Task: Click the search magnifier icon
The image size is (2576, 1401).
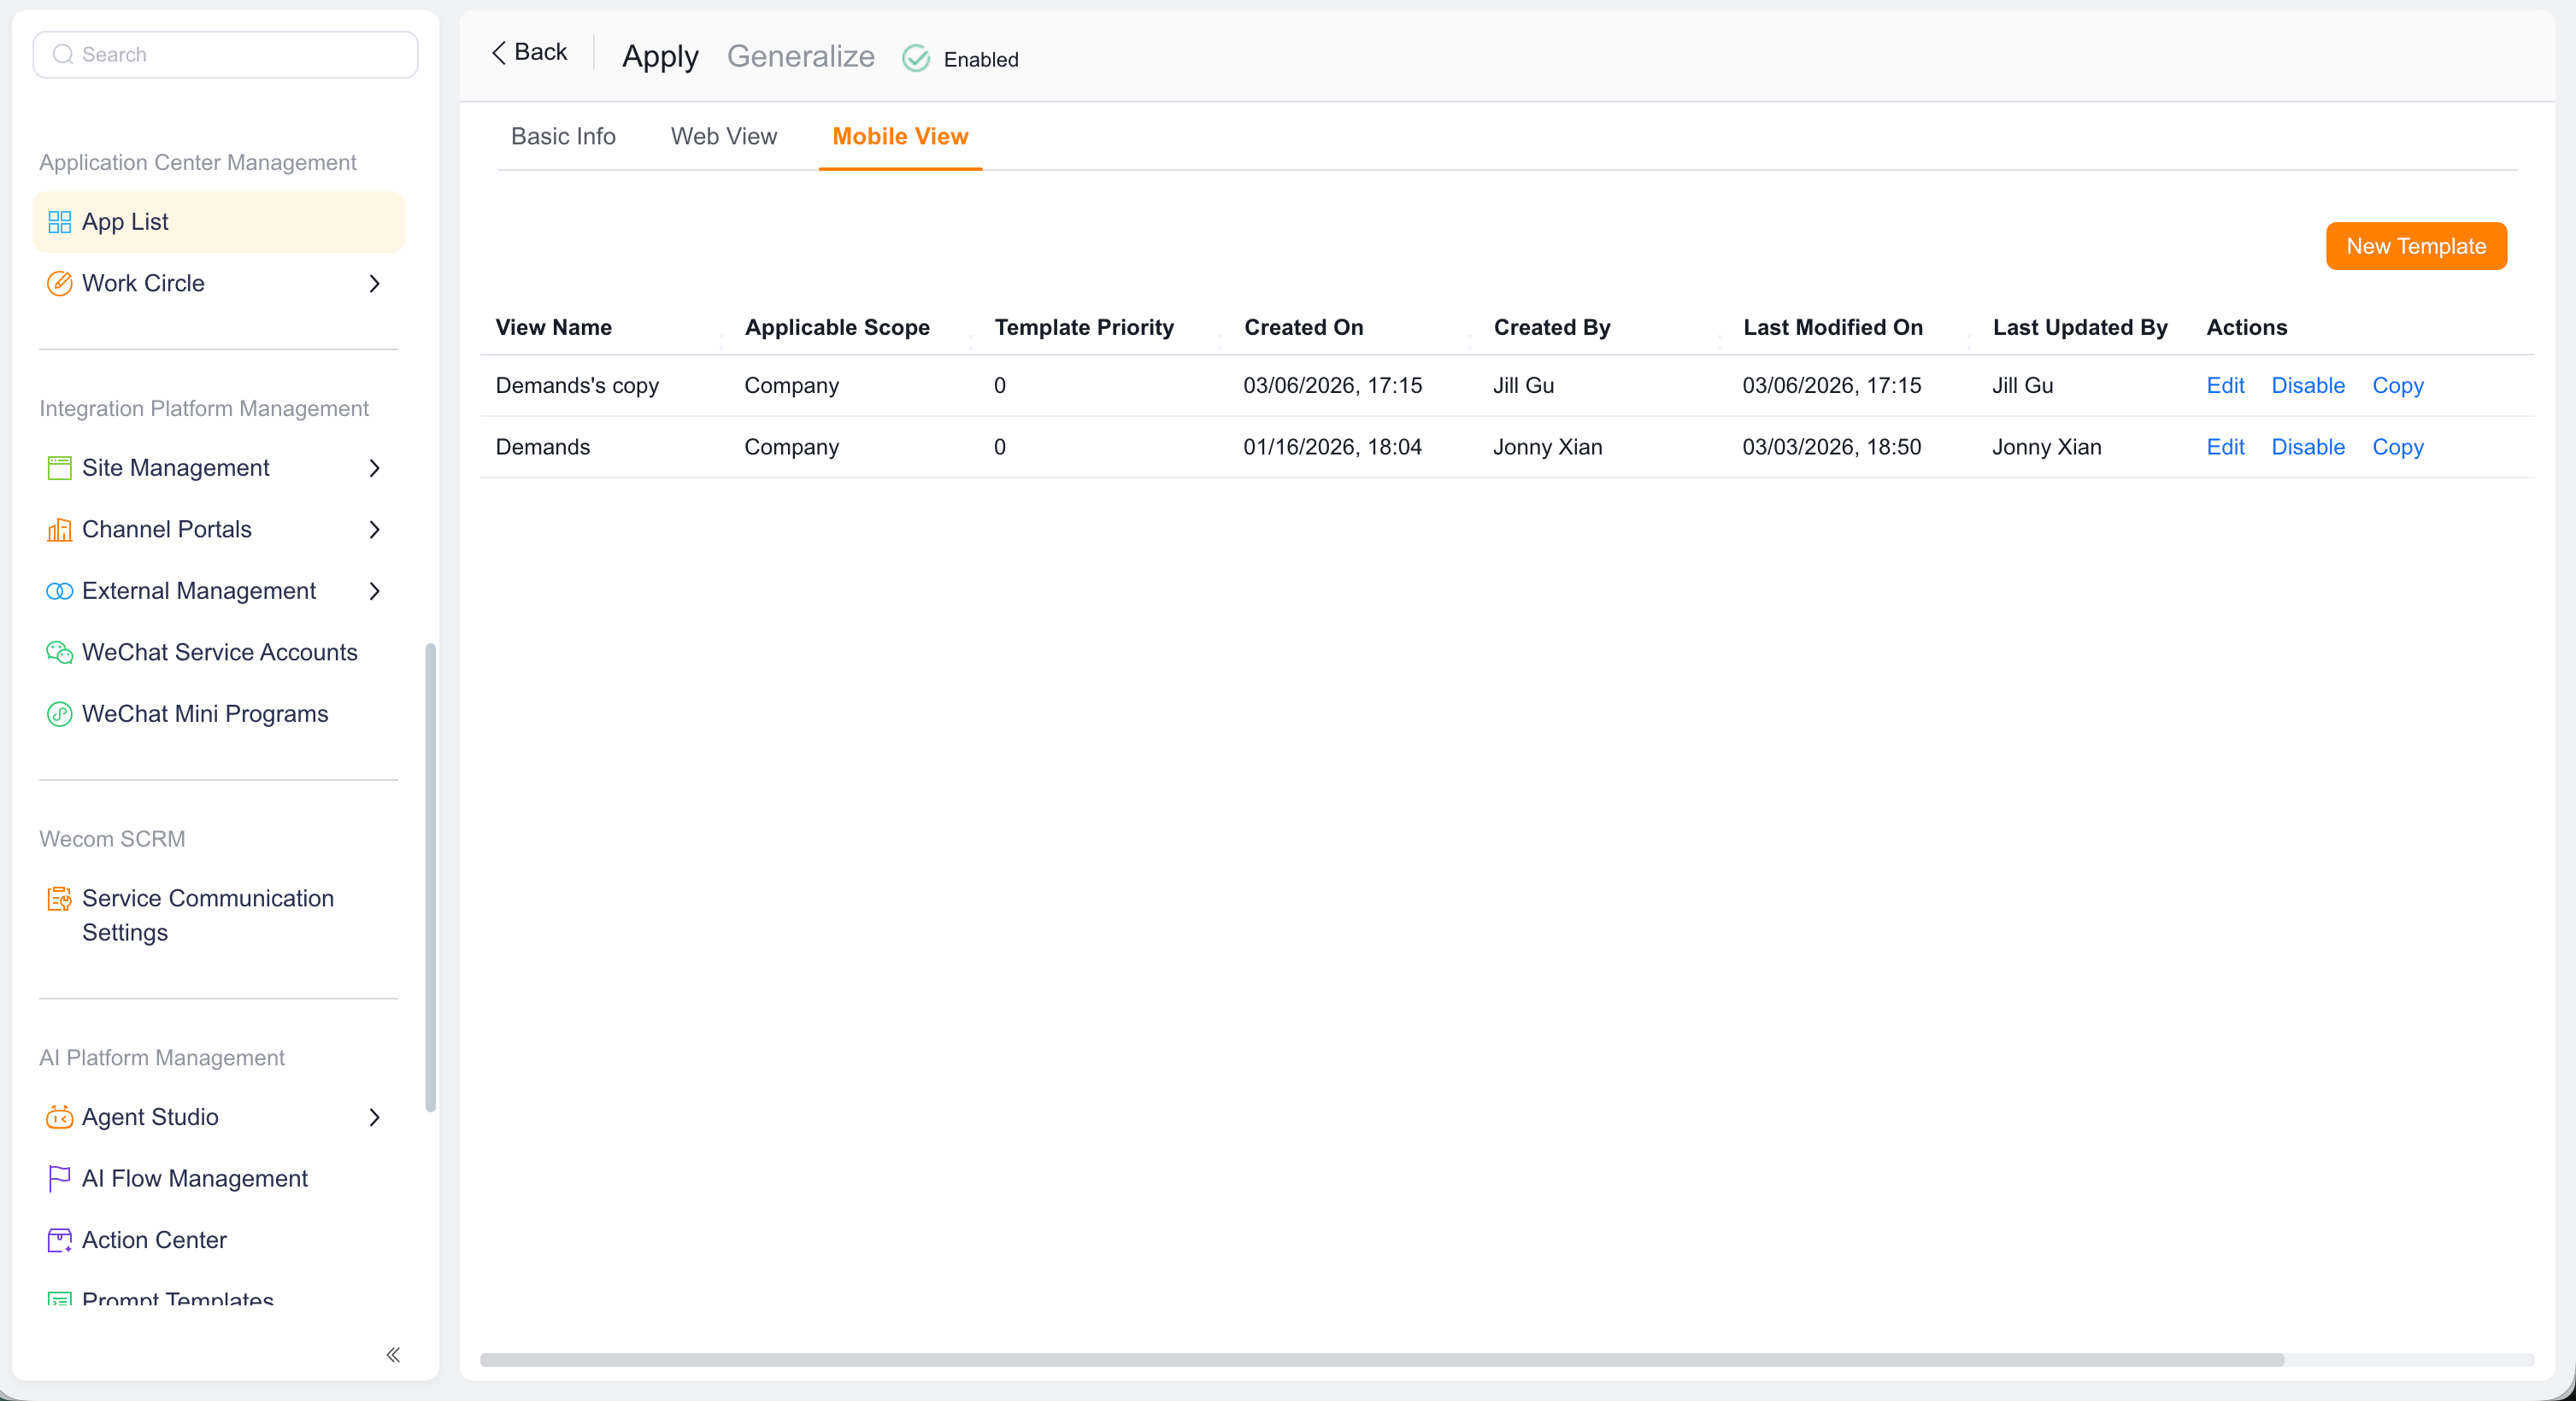Action: tap(63, 54)
